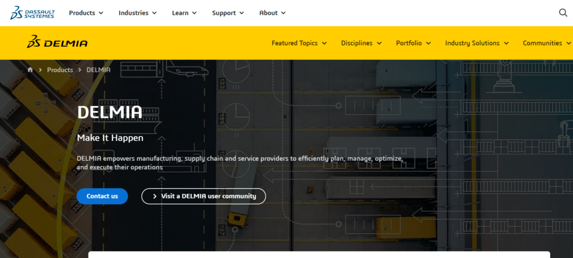Click the arrow icon in community button
The image size is (573, 258).
[x=154, y=196]
